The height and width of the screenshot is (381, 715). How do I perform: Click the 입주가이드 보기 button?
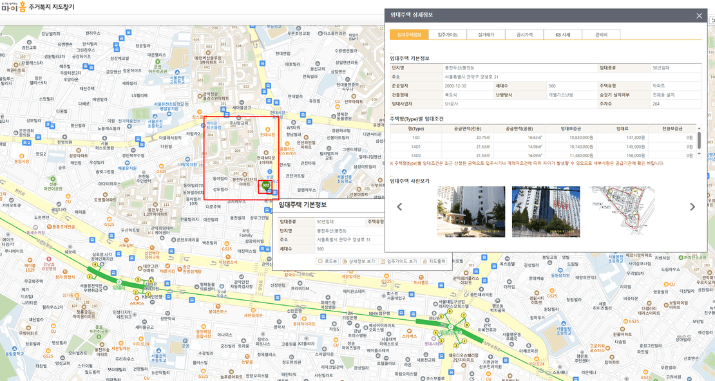399,261
